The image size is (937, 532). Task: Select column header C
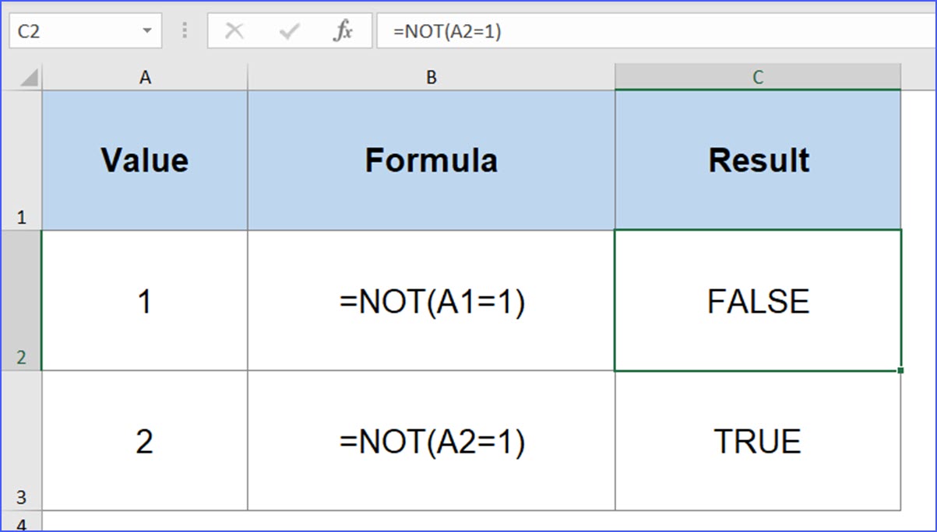tap(758, 76)
